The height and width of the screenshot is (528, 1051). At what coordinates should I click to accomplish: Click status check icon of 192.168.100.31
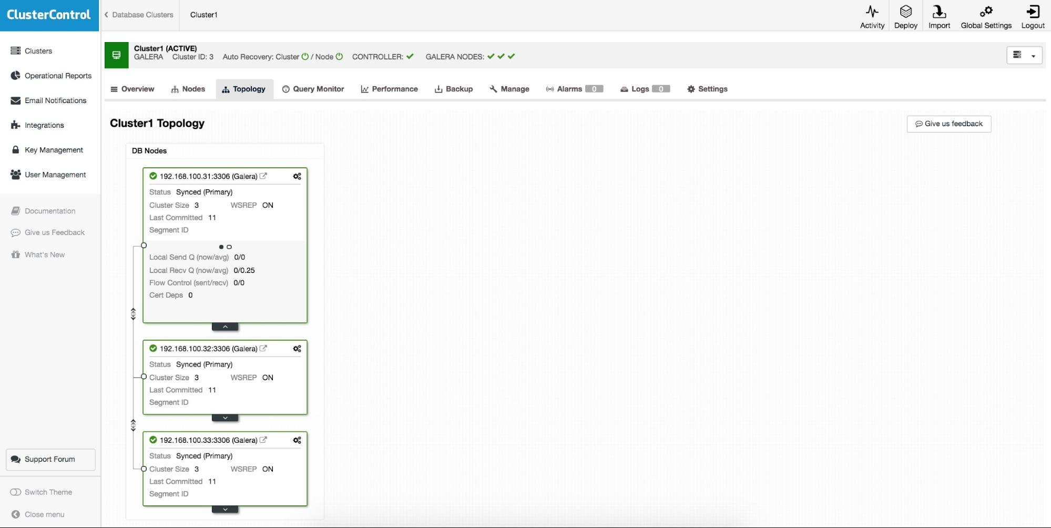point(153,176)
